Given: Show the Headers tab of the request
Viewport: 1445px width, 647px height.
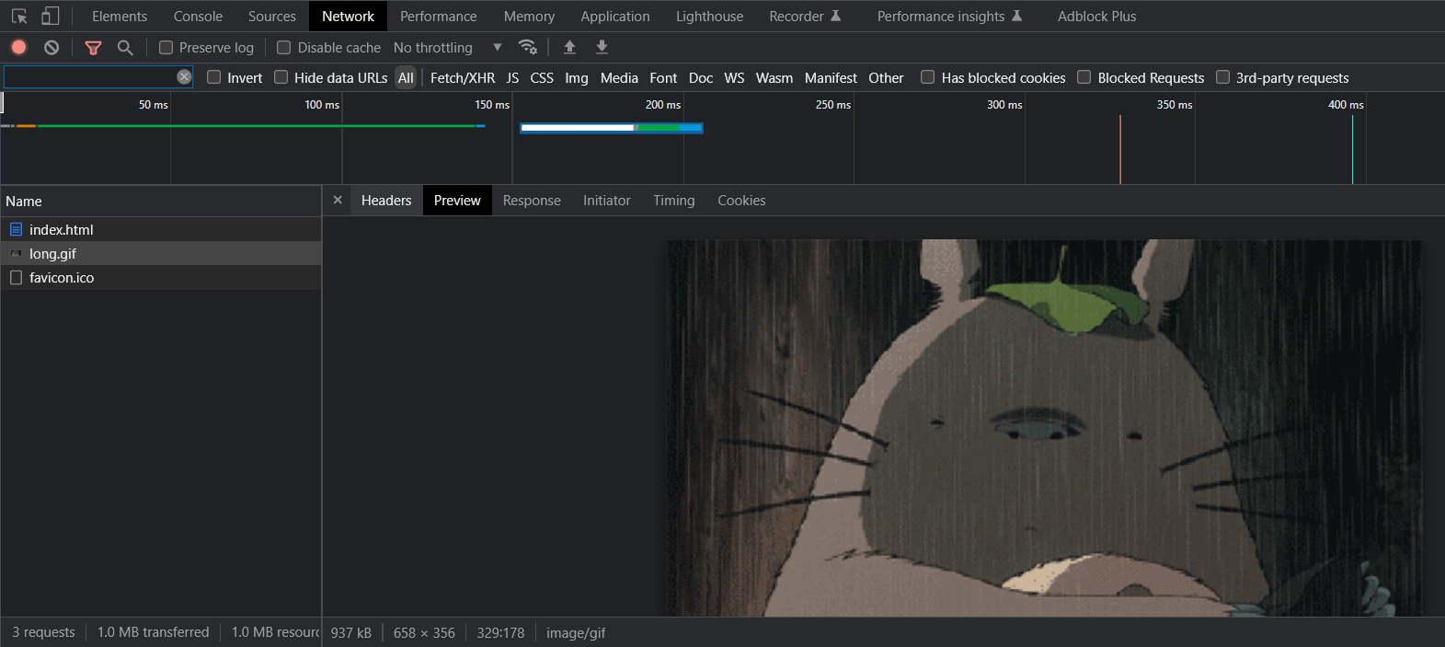Looking at the screenshot, I should 386,200.
